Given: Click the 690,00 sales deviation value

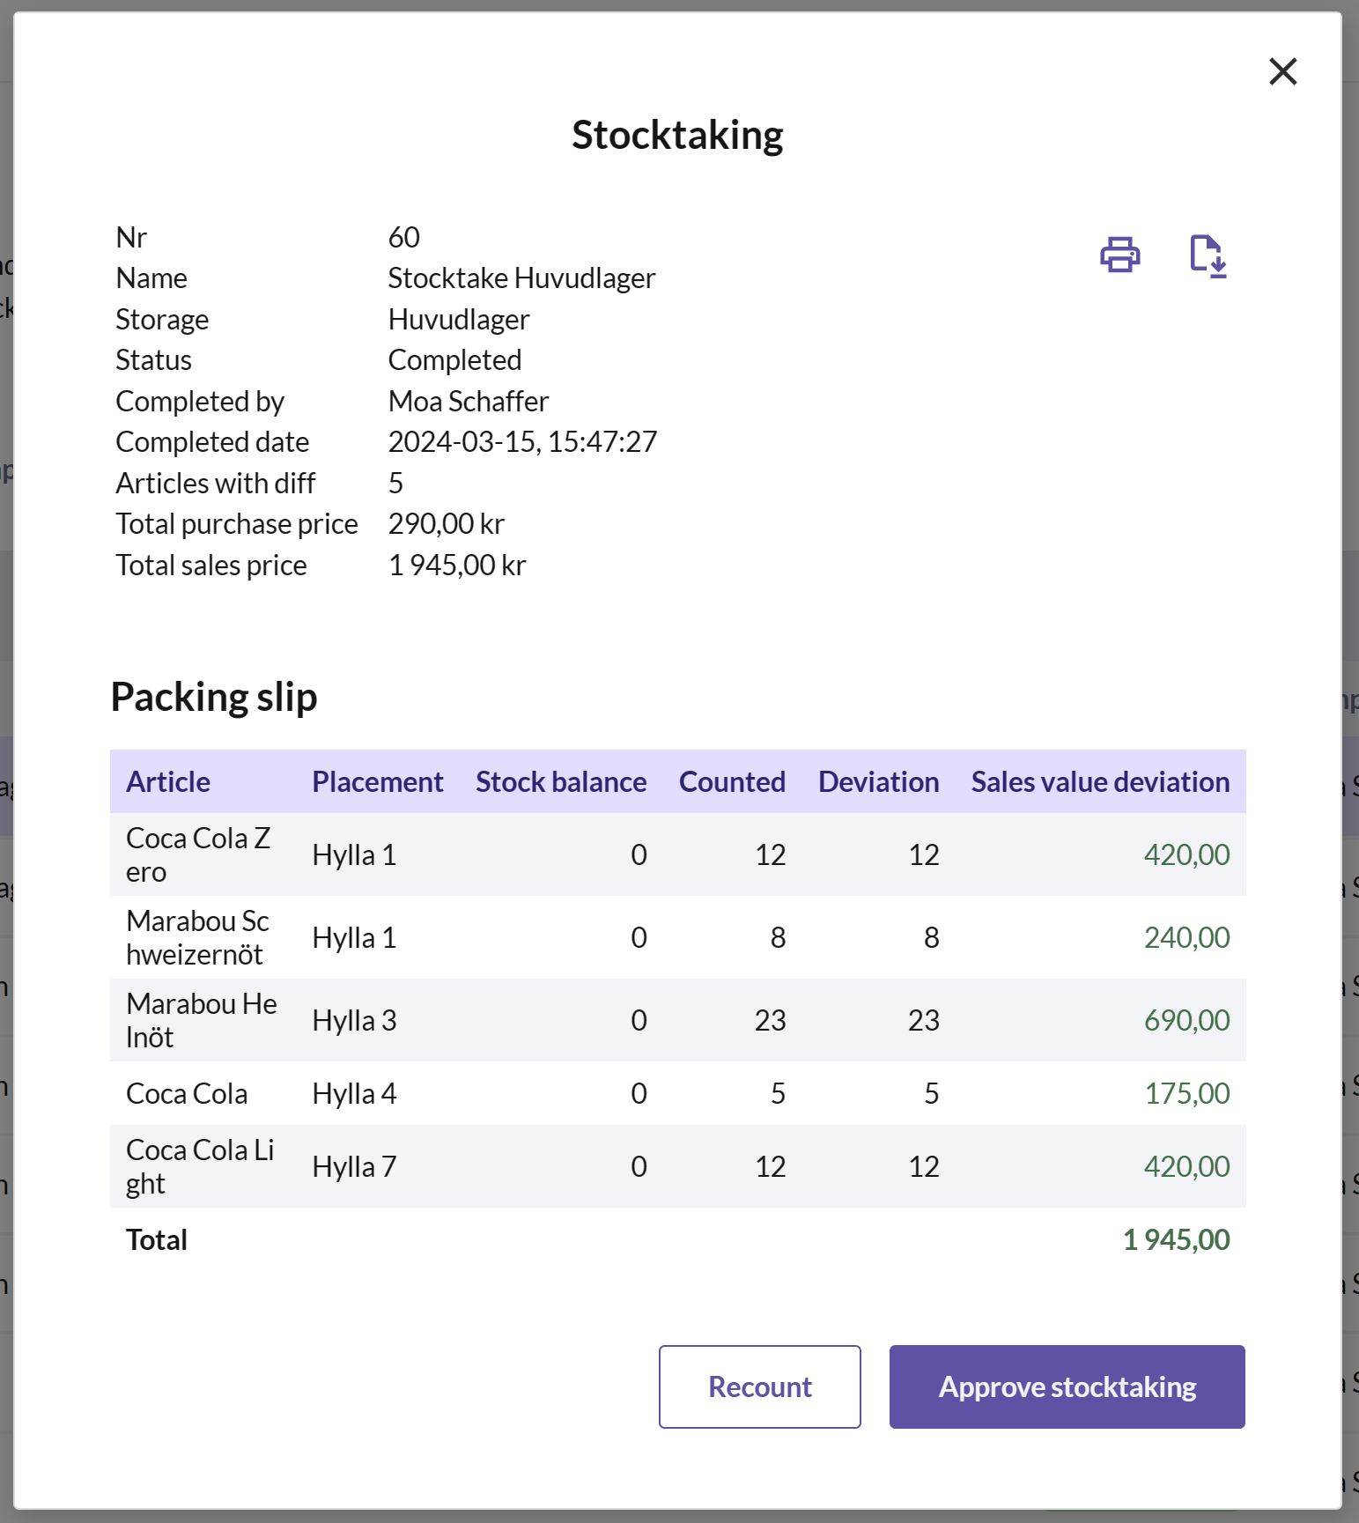Looking at the screenshot, I should [1186, 1020].
